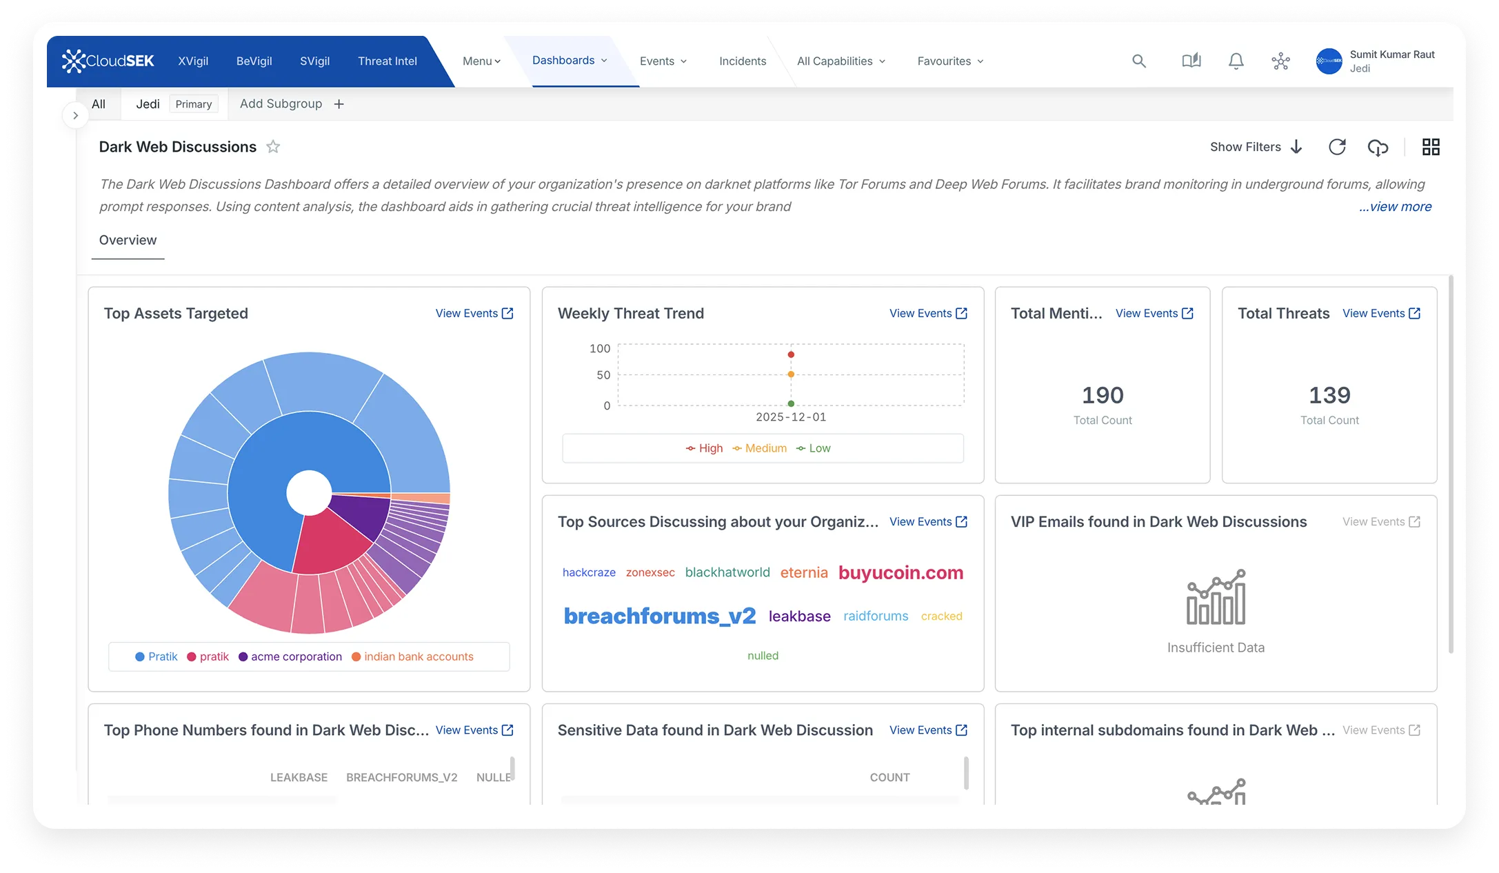Export dashboard via cloud download icon
This screenshot has height=873, width=1499.
point(1378,147)
